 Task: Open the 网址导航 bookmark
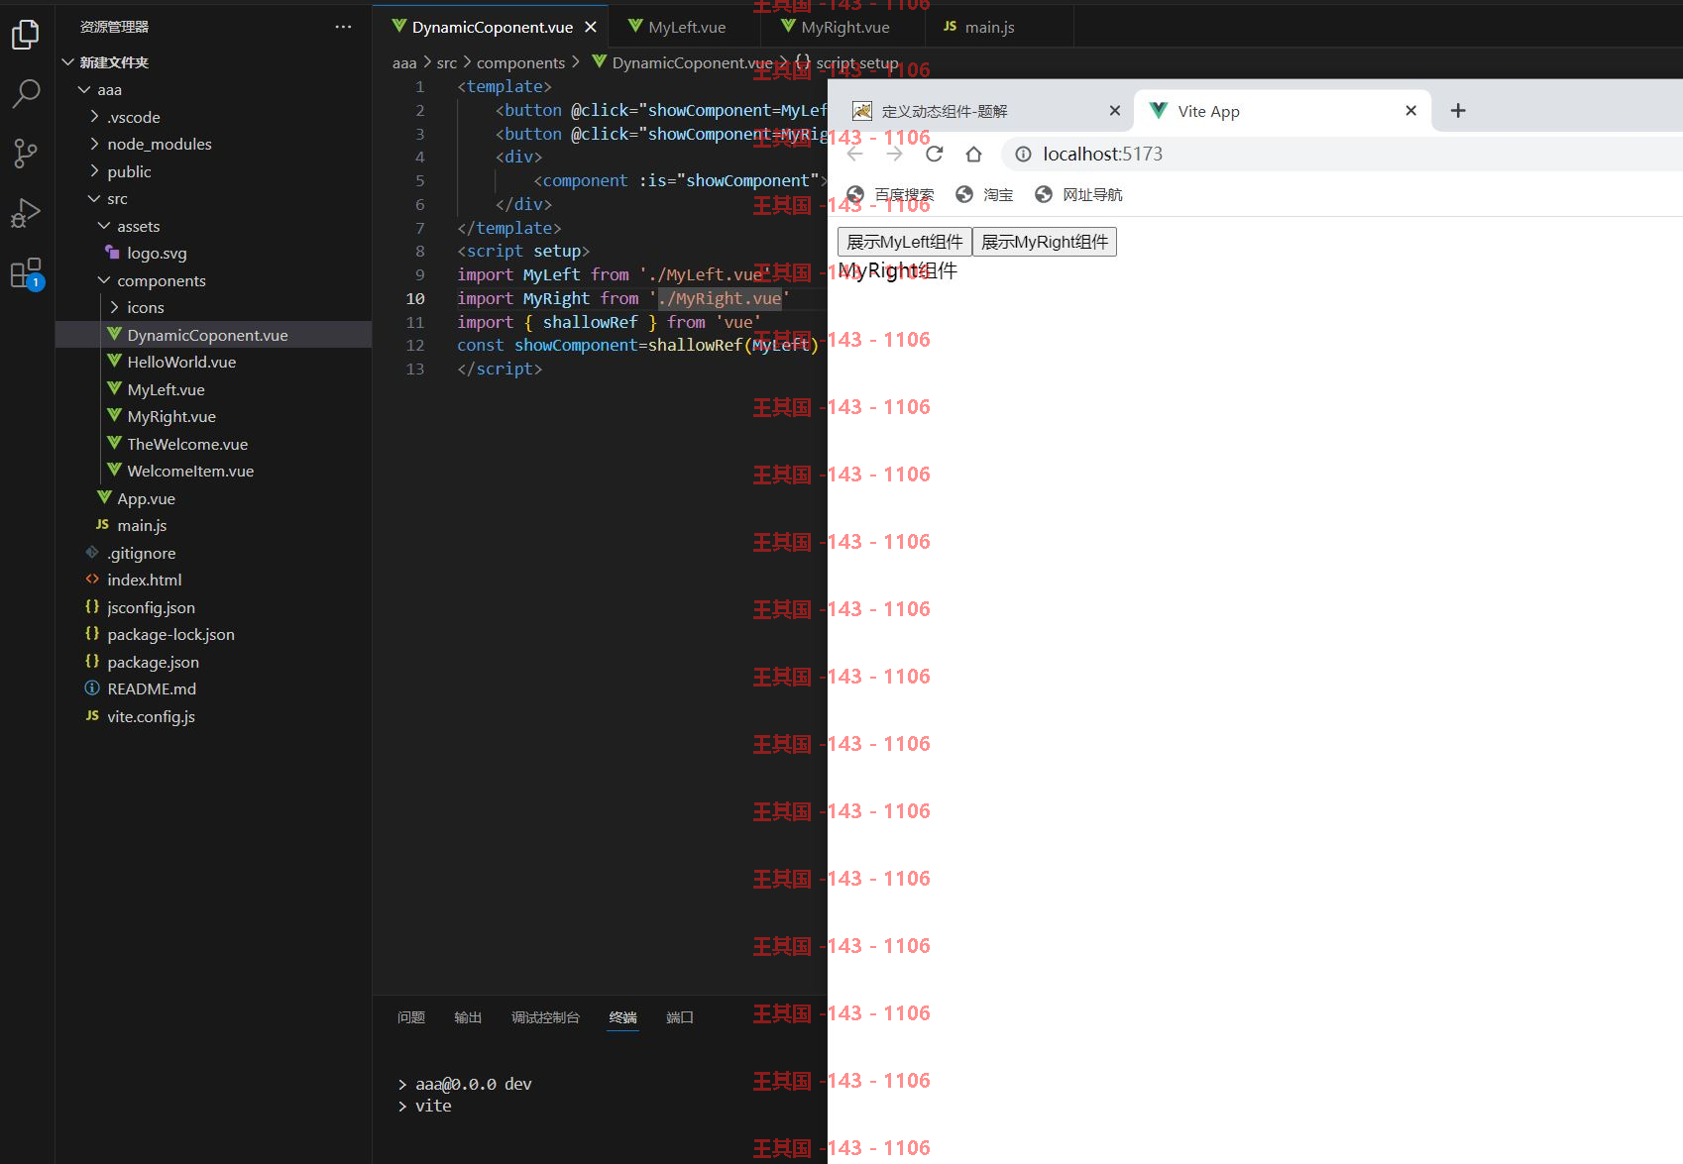1078,194
